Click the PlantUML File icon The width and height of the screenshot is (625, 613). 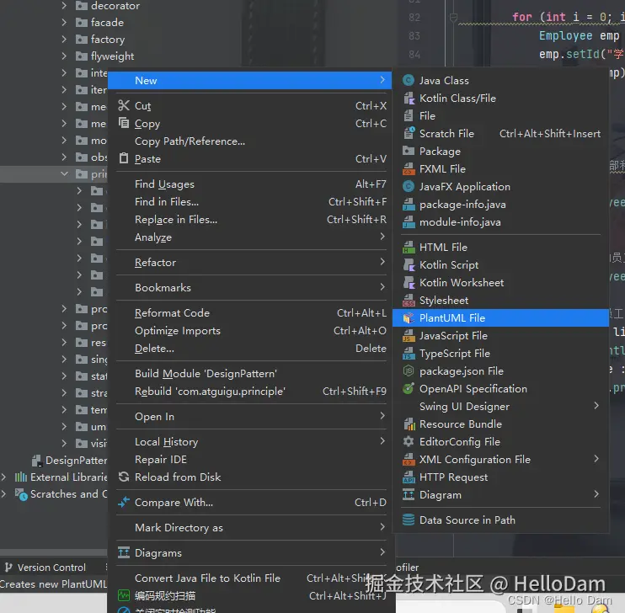click(409, 318)
